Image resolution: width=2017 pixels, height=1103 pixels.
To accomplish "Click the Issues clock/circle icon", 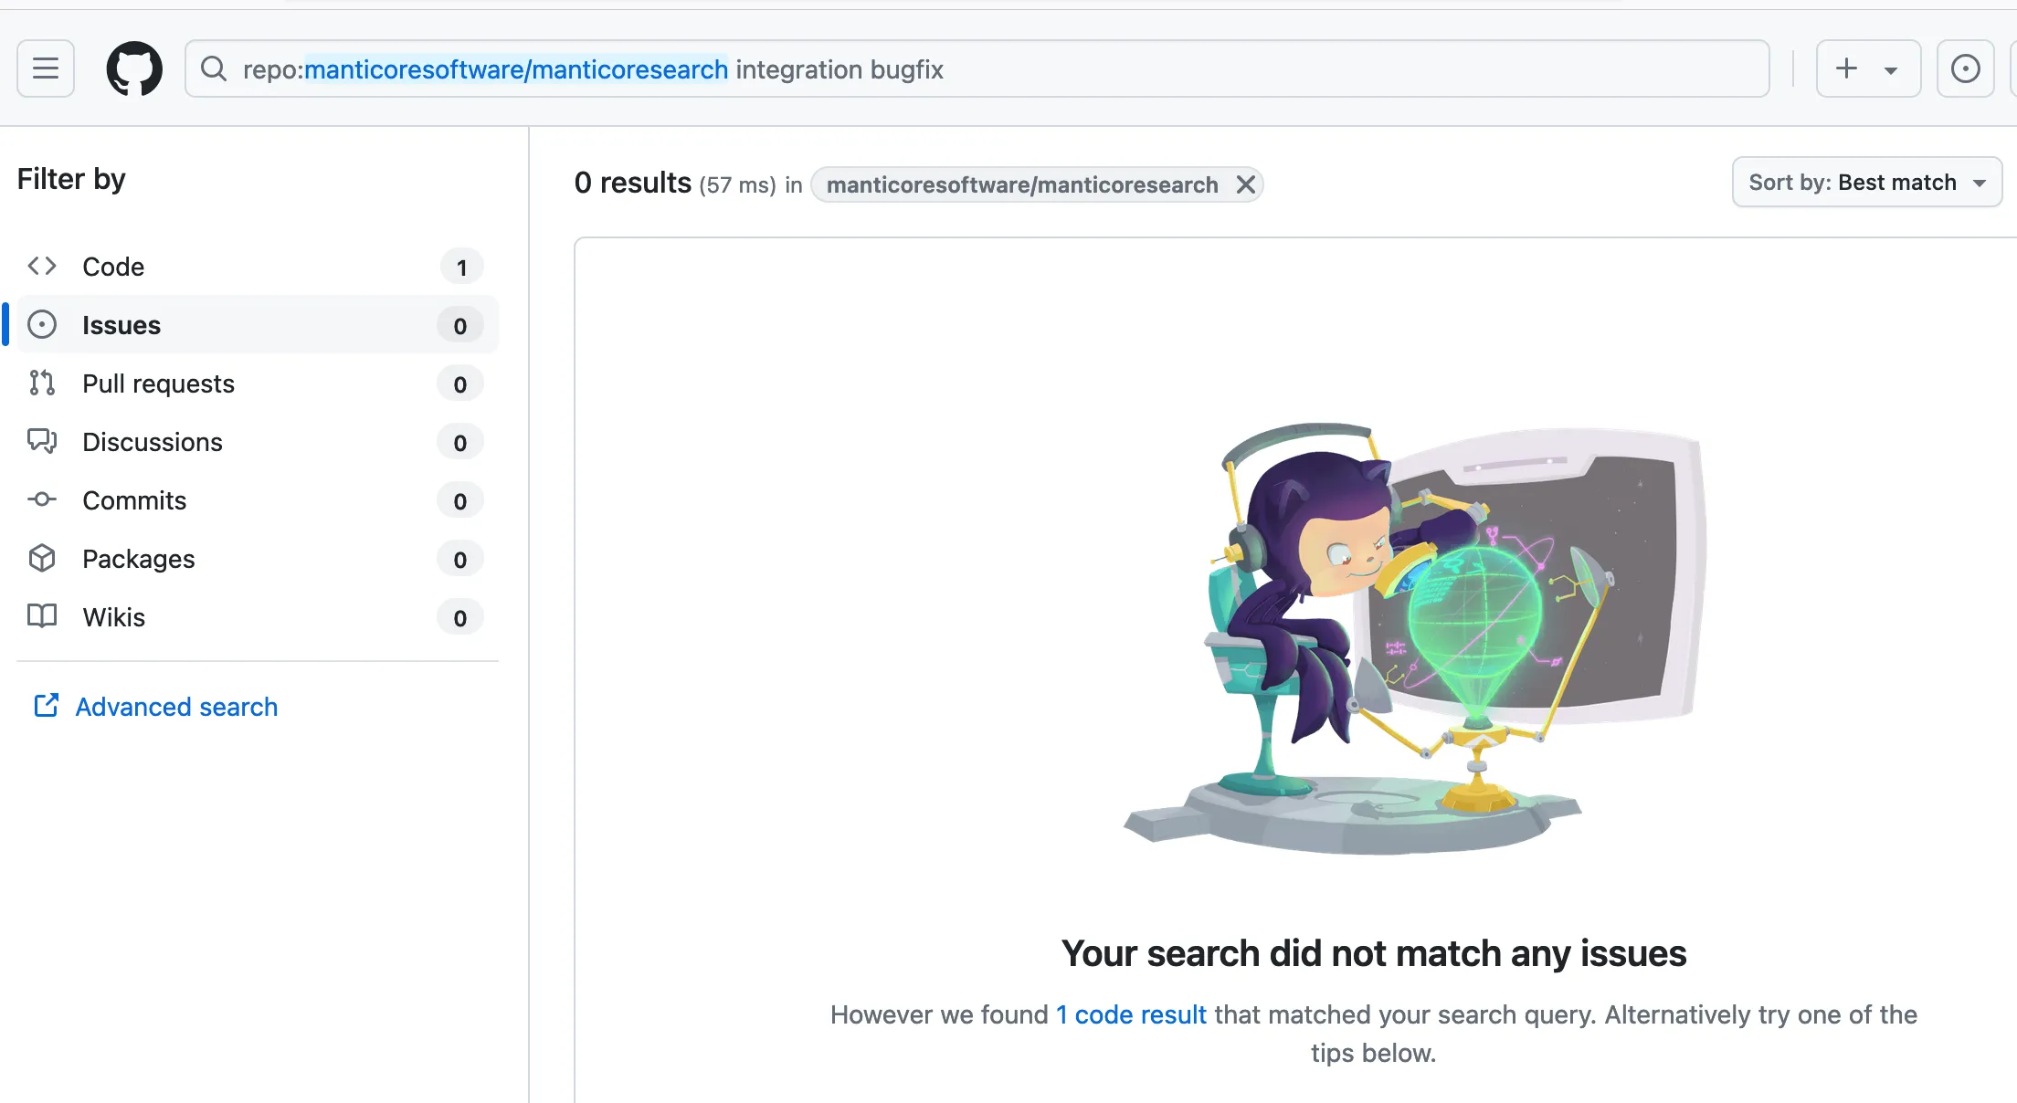I will [42, 325].
